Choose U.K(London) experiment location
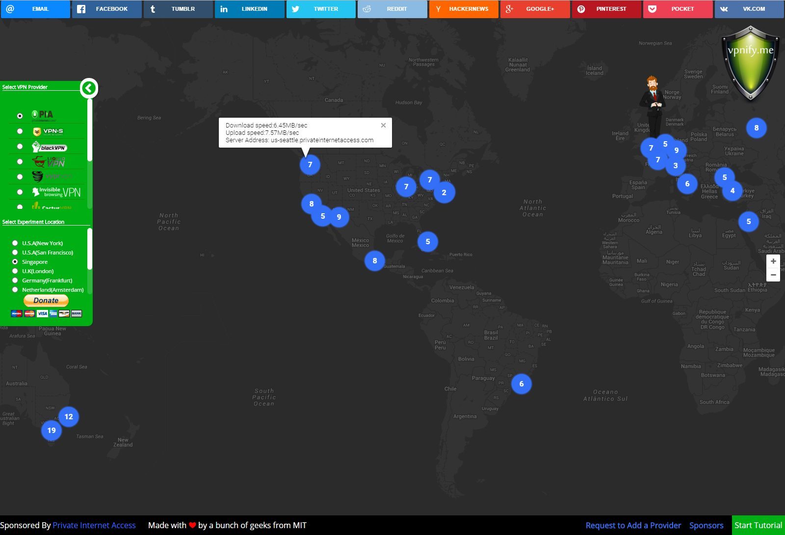Image resolution: width=785 pixels, height=535 pixels. pos(15,271)
